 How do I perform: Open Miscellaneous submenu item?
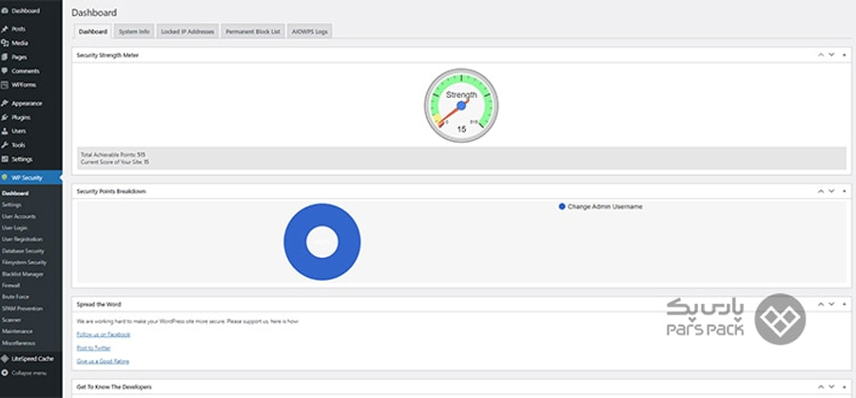pyautogui.click(x=19, y=344)
